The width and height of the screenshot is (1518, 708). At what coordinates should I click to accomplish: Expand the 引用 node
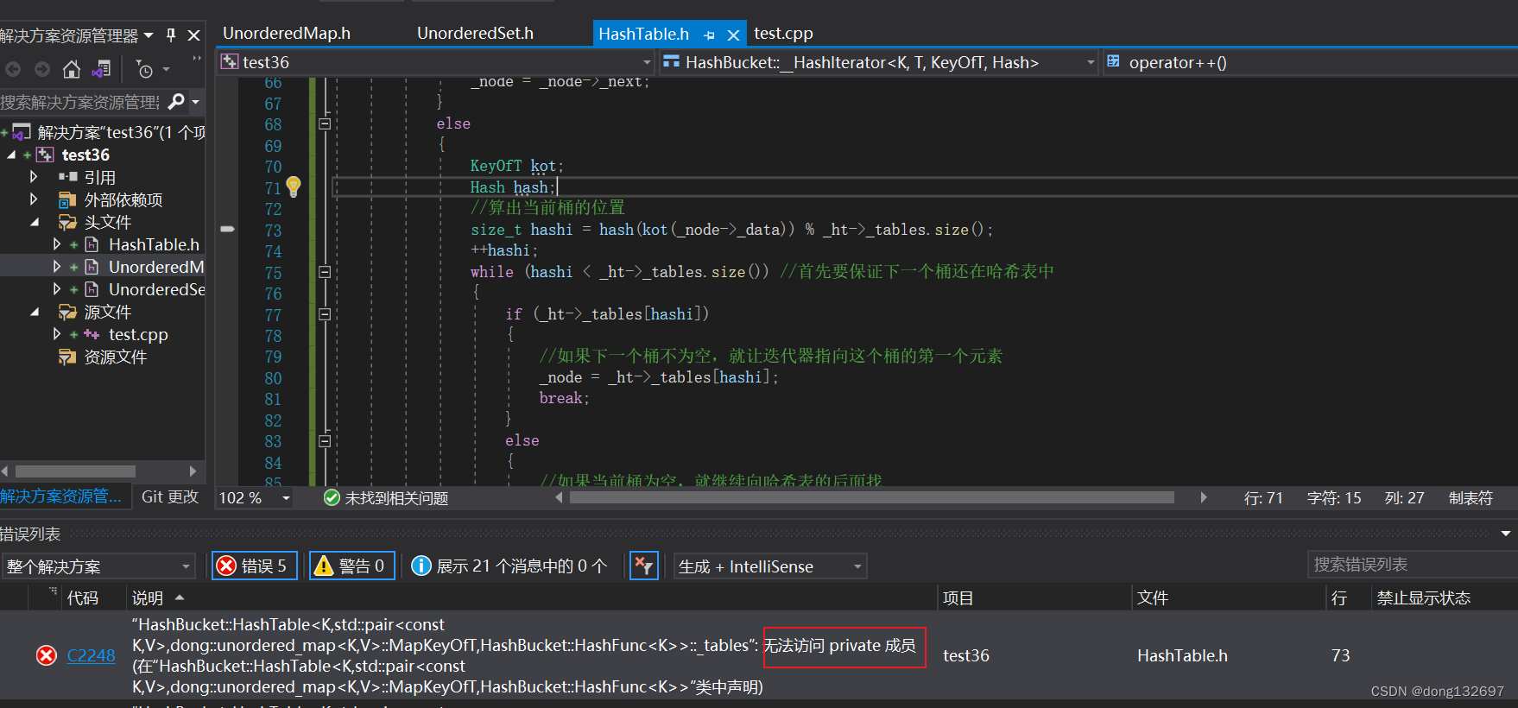[34, 177]
